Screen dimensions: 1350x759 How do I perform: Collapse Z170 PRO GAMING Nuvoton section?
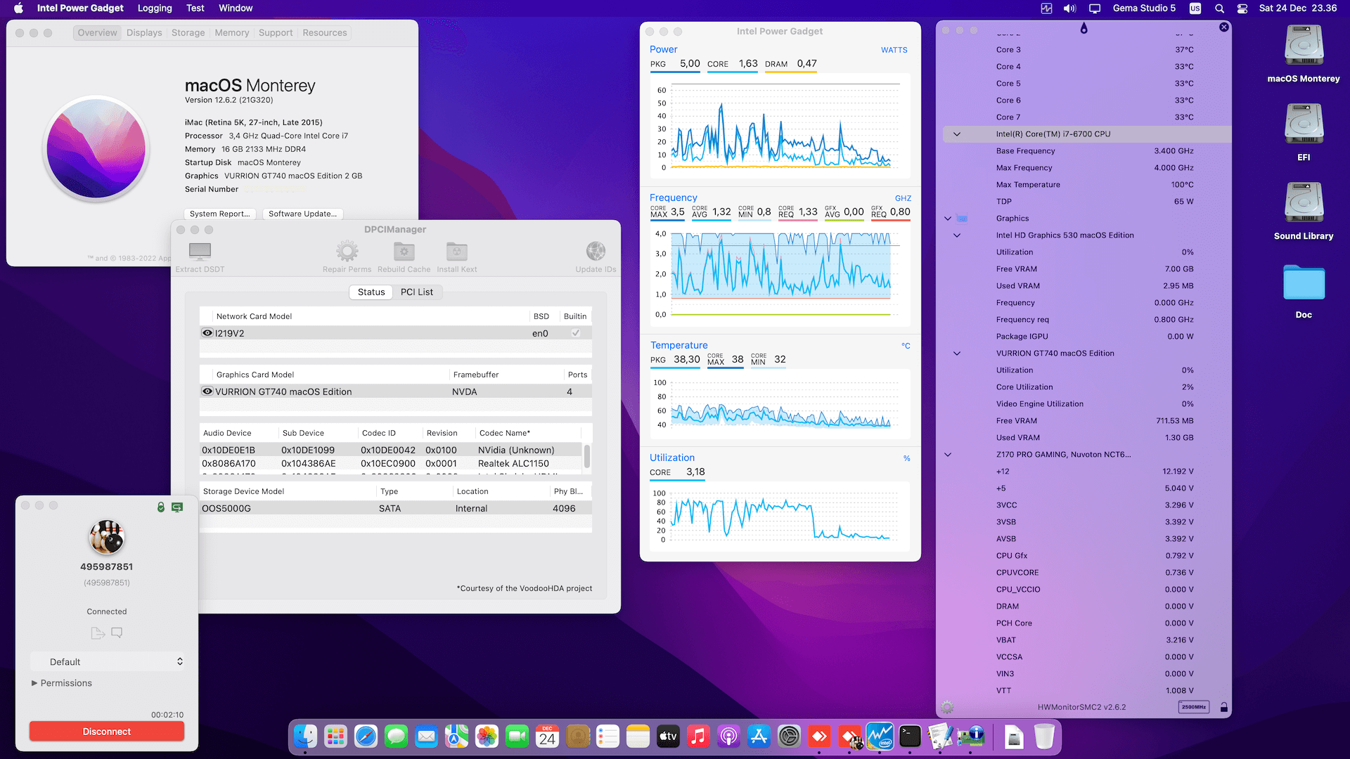[x=948, y=455]
